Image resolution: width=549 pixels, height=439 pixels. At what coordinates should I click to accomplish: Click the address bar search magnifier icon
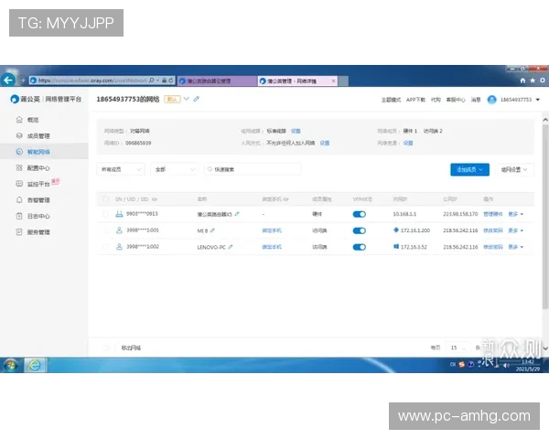coord(152,80)
